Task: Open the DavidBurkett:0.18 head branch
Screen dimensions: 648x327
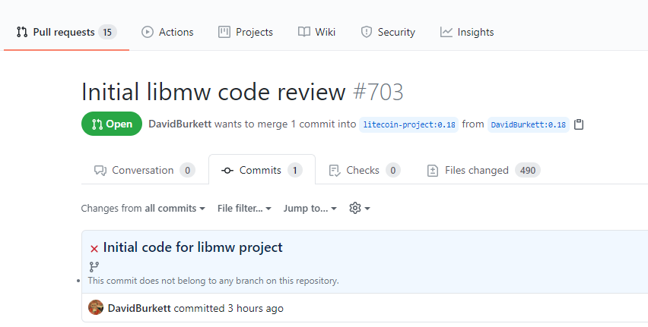Action: [528, 124]
